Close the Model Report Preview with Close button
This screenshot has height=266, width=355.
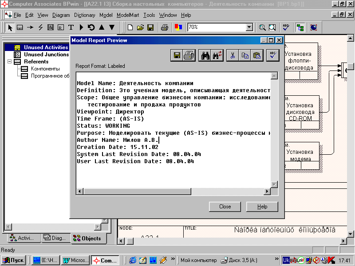(225, 207)
